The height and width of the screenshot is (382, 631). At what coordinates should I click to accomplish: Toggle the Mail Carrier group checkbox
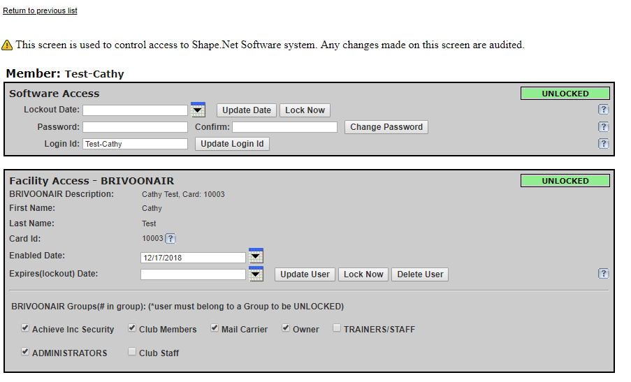tap(215, 328)
